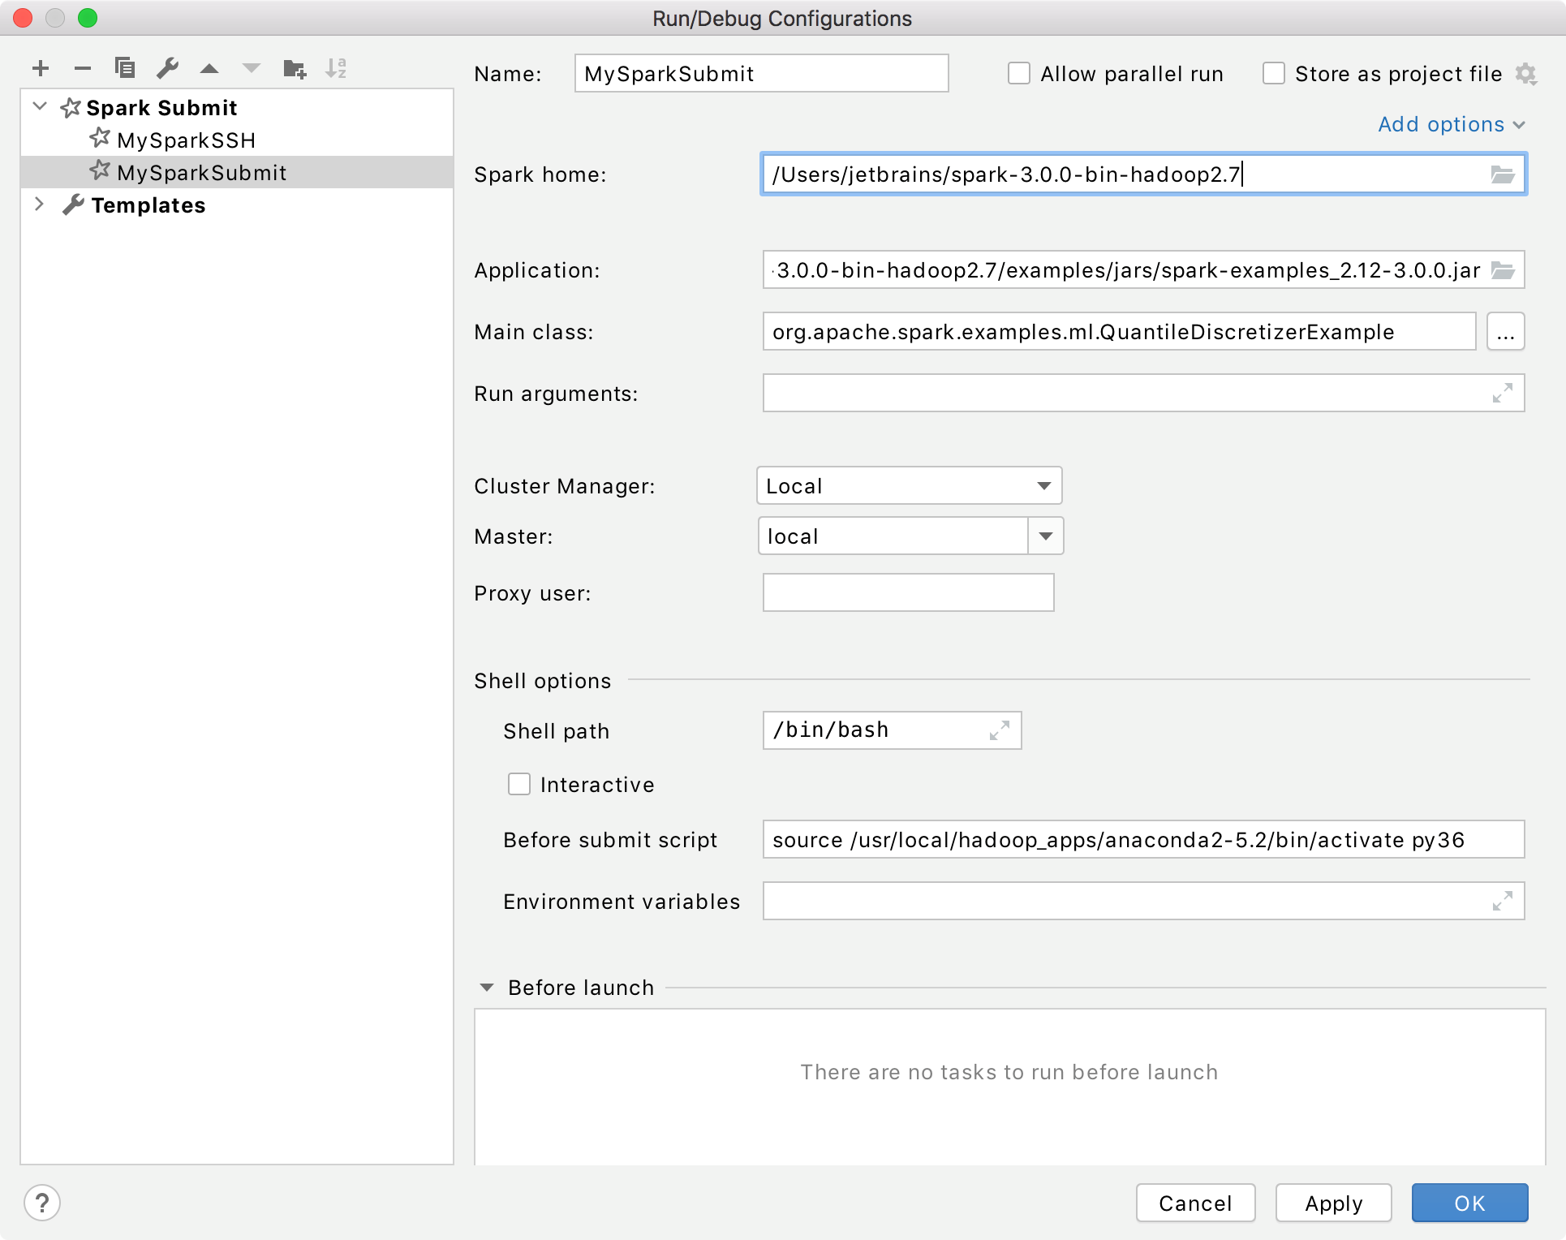Expand the Templates tree node

tap(39, 205)
